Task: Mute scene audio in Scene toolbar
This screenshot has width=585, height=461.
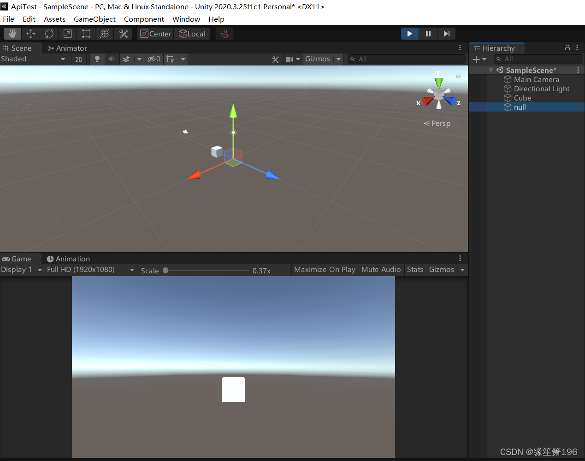Action: [x=112, y=59]
